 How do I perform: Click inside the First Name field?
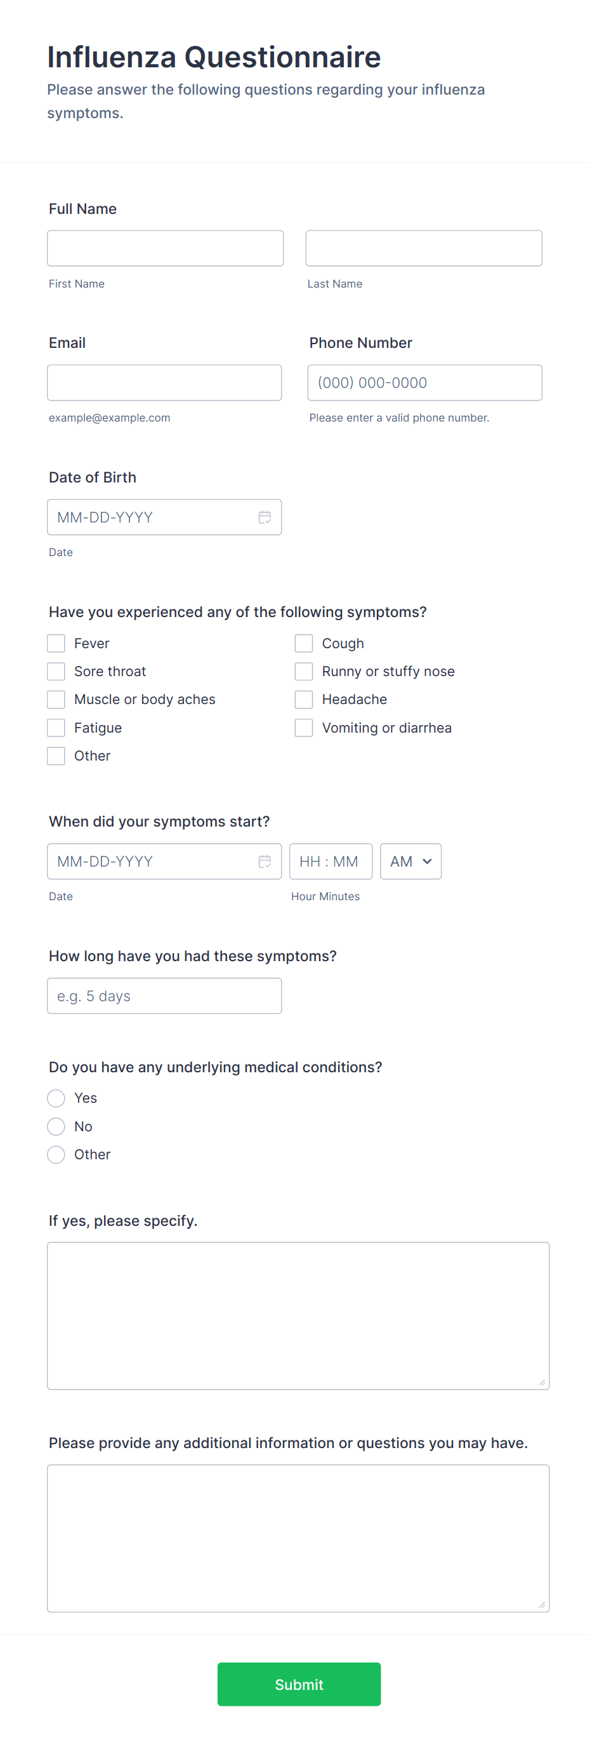click(165, 248)
